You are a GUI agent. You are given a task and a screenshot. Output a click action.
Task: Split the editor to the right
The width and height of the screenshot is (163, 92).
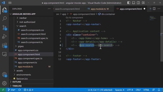(x=154, y=9)
